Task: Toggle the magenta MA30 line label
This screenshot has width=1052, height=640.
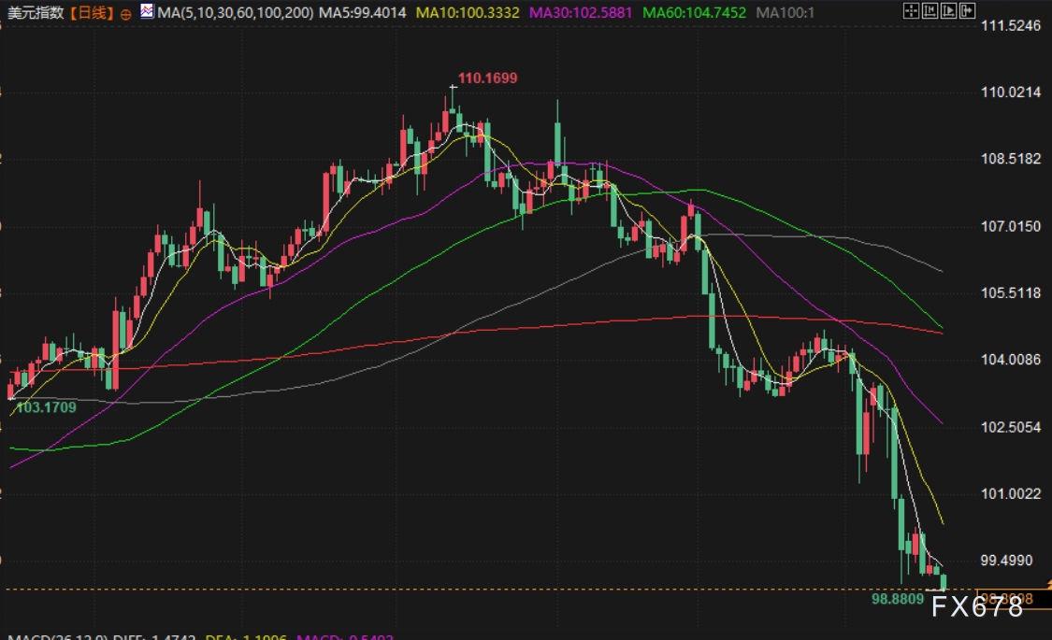Action: [582, 13]
